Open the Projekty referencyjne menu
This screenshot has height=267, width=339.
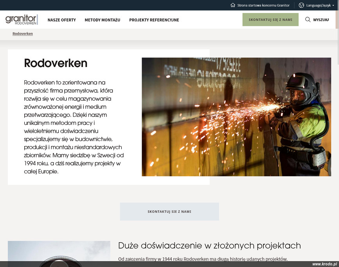click(154, 20)
